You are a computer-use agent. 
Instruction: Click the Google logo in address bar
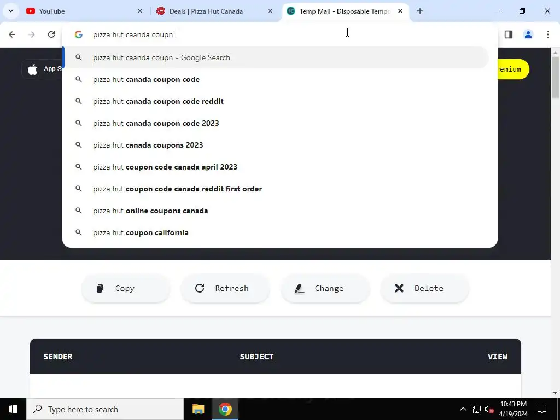79,34
